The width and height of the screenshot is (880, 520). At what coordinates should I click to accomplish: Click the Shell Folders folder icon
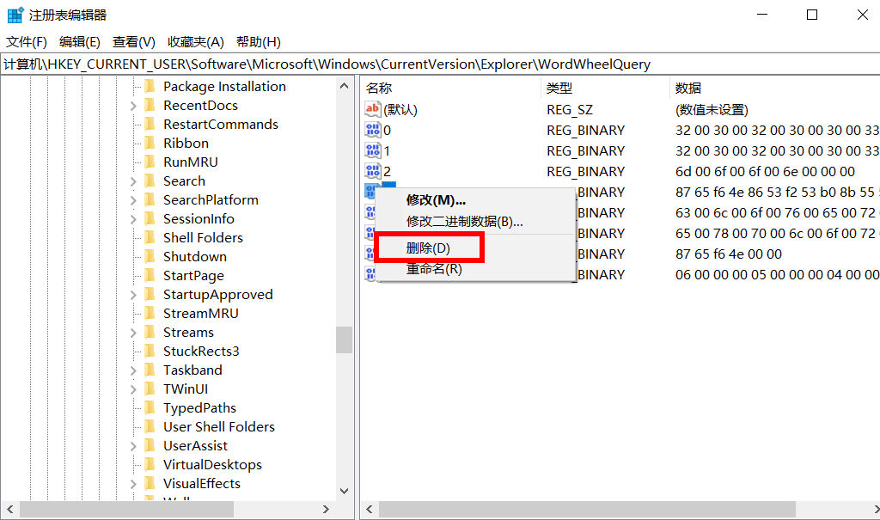(150, 237)
